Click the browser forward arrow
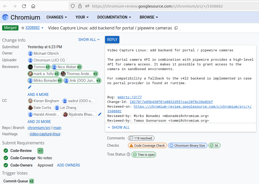 click(15, 6)
